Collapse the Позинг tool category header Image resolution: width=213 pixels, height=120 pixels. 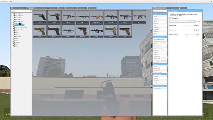[x=160, y=64]
